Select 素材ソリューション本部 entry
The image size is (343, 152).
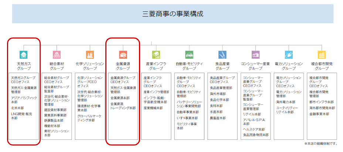(57, 133)
